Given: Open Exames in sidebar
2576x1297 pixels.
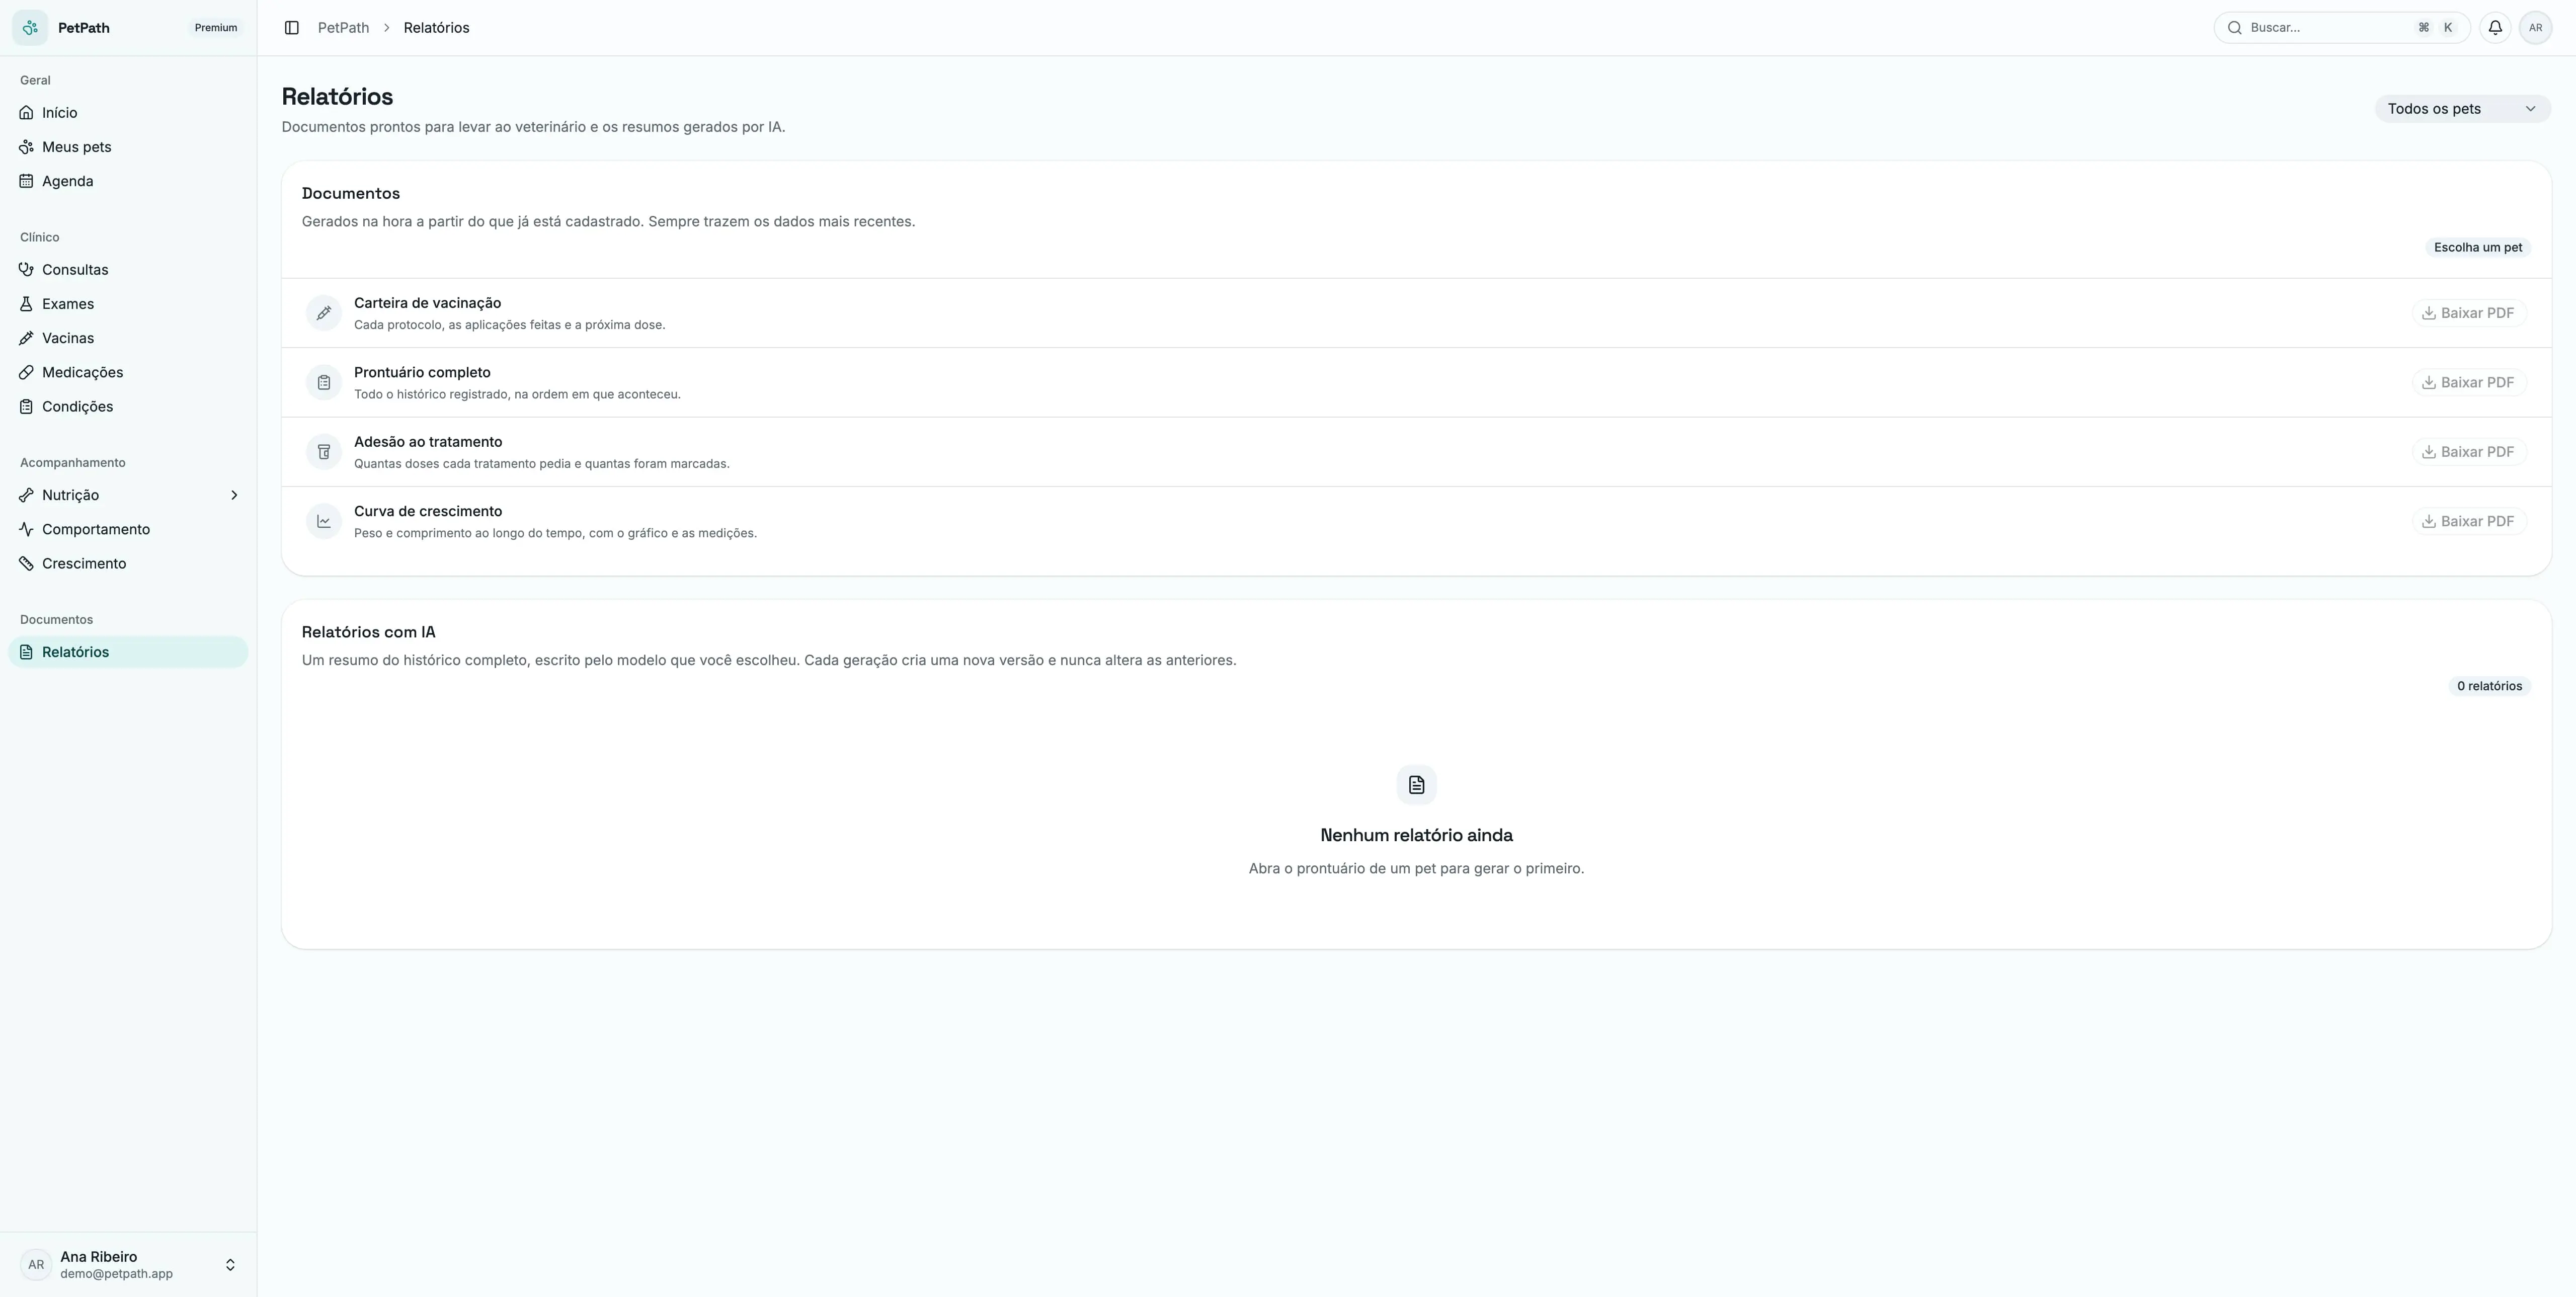Looking at the screenshot, I should (128, 304).
